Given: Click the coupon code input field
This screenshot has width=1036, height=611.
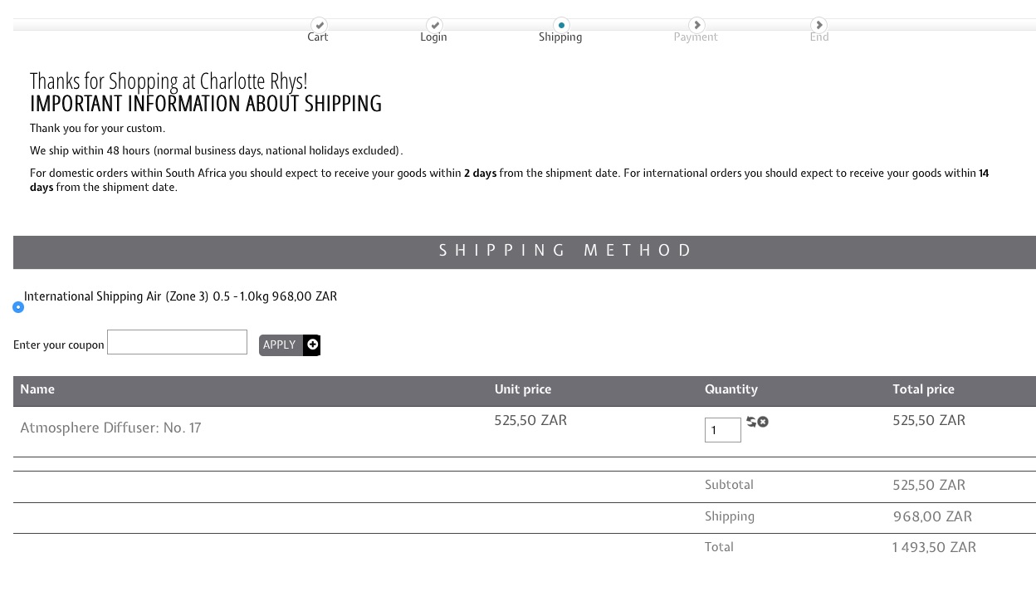Looking at the screenshot, I should 177,342.
